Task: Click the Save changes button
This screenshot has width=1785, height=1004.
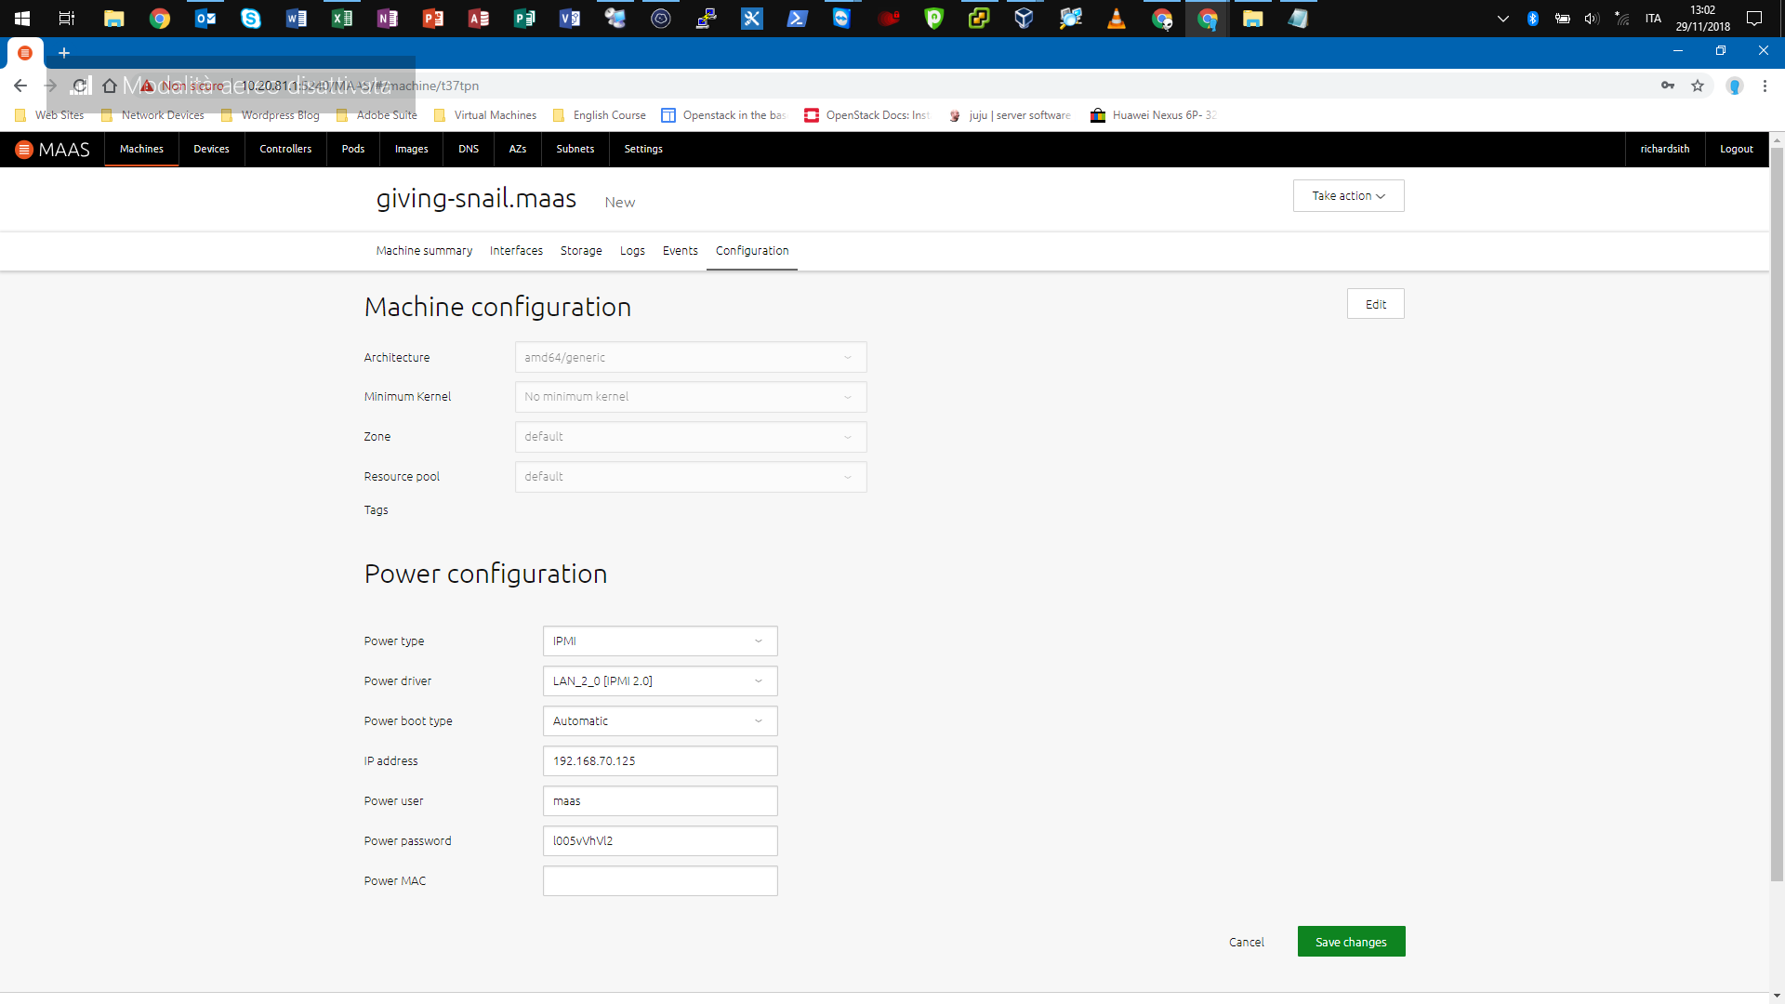Action: tap(1351, 942)
